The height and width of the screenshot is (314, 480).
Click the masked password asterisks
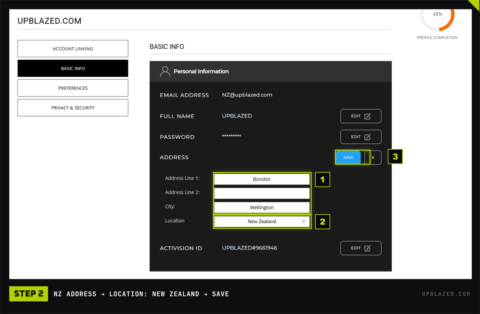(232, 136)
